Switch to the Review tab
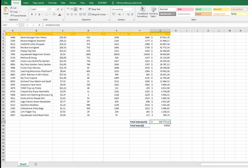Viewport: 248px width, 168px height. pyautogui.click(x=73, y=3)
